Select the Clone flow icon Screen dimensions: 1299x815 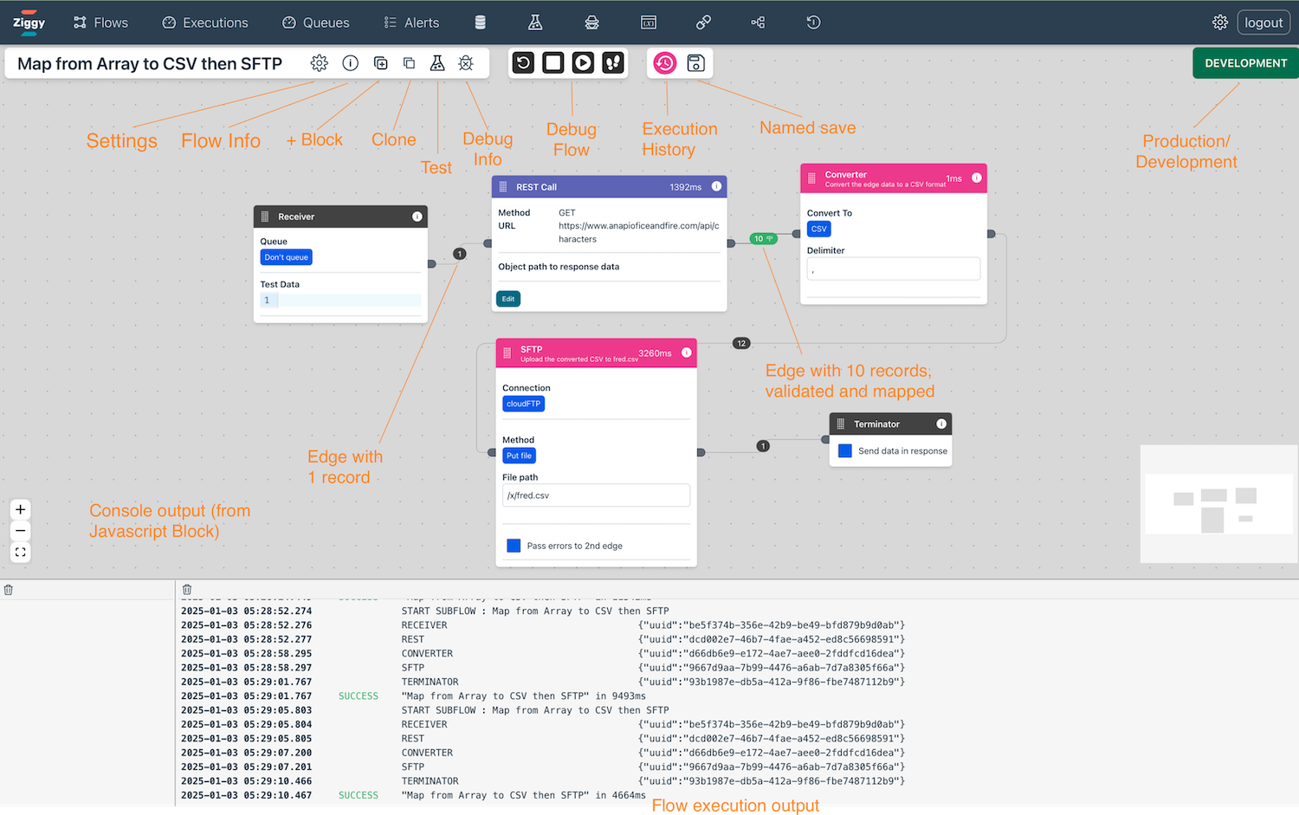point(408,62)
